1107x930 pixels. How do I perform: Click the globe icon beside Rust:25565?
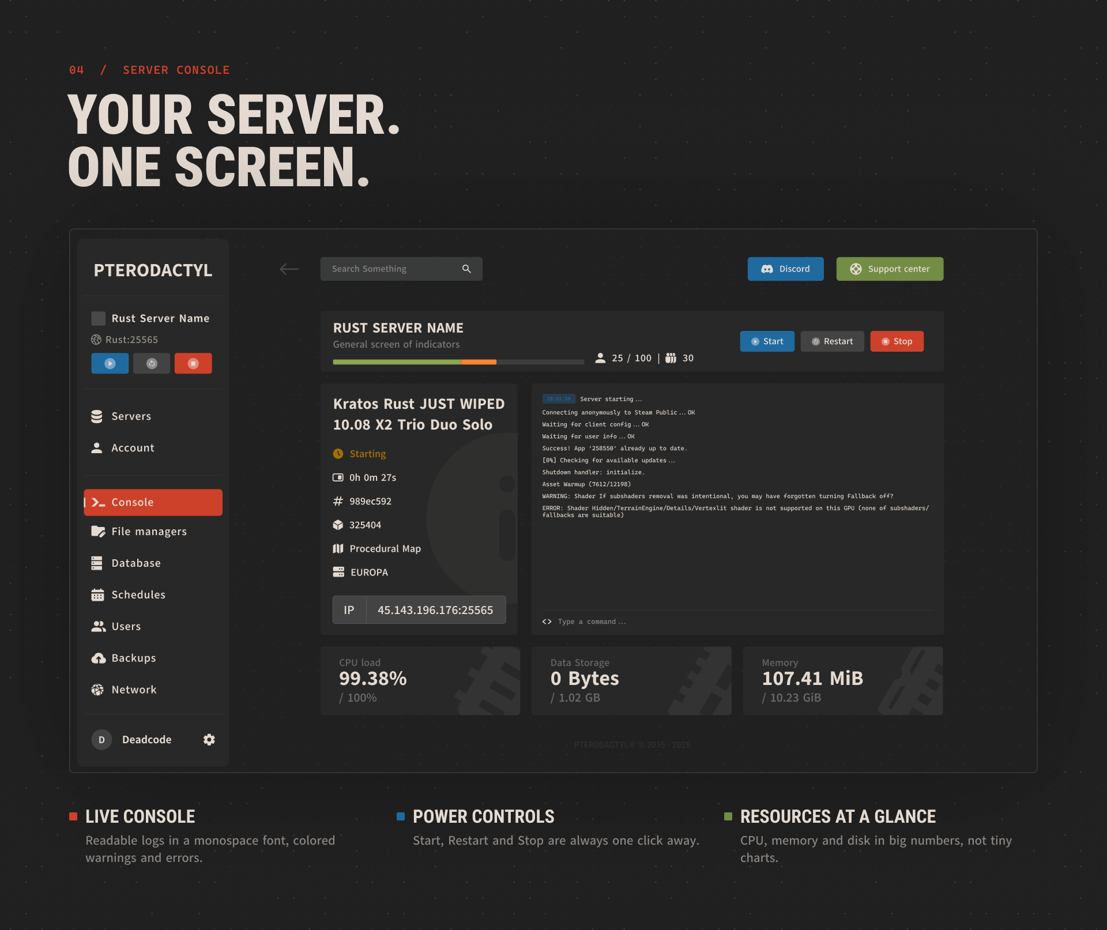click(x=96, y=340)
